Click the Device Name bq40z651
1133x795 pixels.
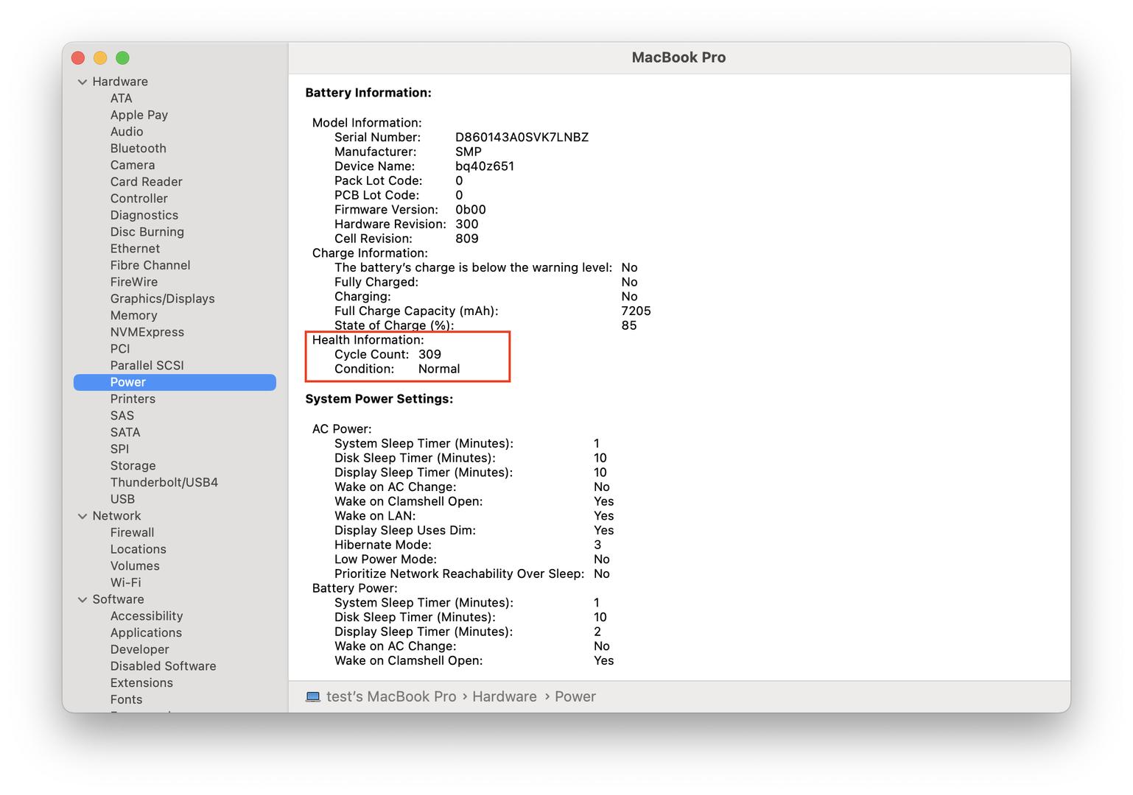[485, 166]
